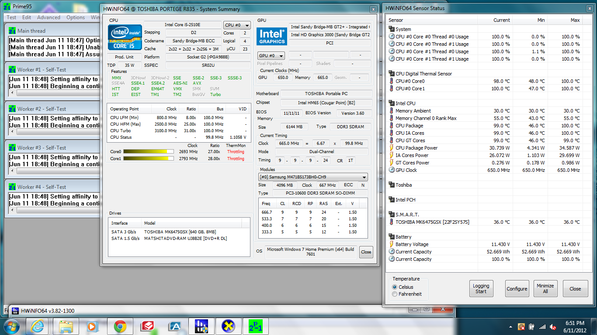The width and height of the screenshot is (597, 335).
Task: Click the Core0 clock usage bar
Action: (x=149, y=152)
